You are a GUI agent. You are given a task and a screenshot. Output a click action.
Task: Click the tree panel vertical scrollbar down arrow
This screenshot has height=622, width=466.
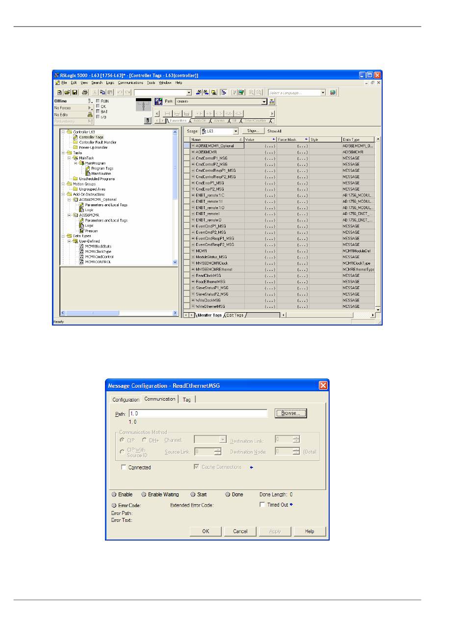(x=175, y=262)
